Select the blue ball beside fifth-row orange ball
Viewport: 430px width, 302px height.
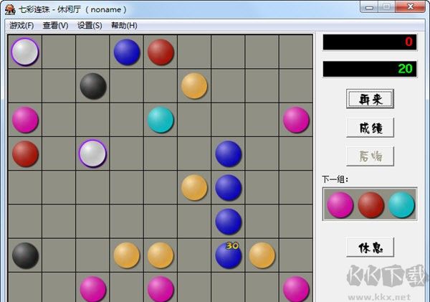point(229,187)
